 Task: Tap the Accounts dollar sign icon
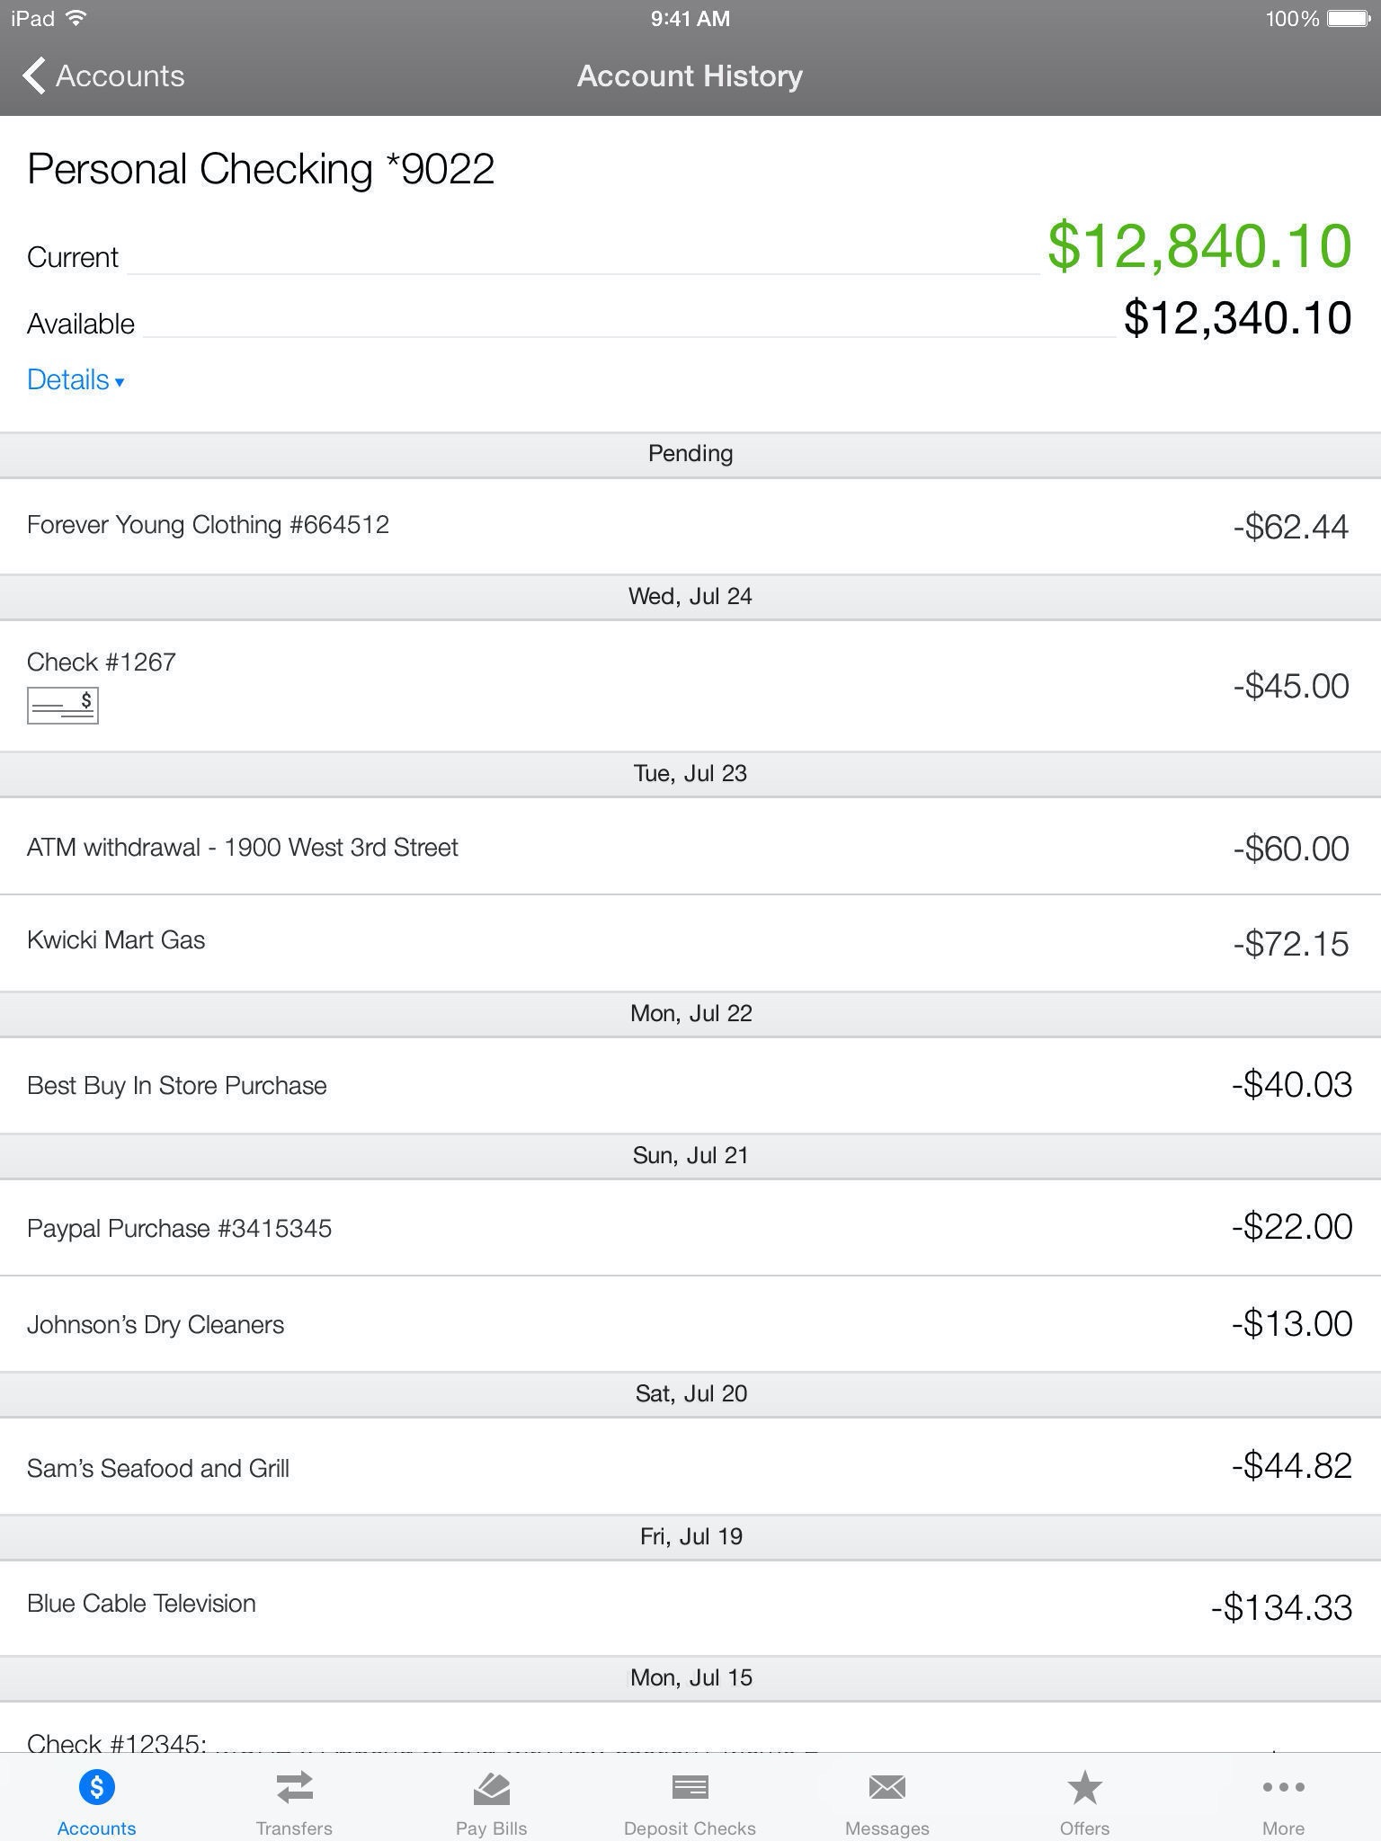coord(96,1787)
